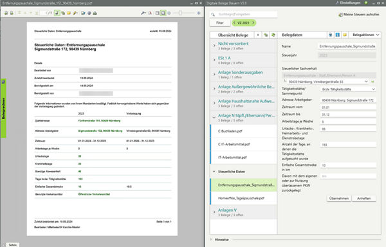This screenshot has height=247, width=386.
Task: Select C Buchladen.pdf in the list
Action: 243,131
